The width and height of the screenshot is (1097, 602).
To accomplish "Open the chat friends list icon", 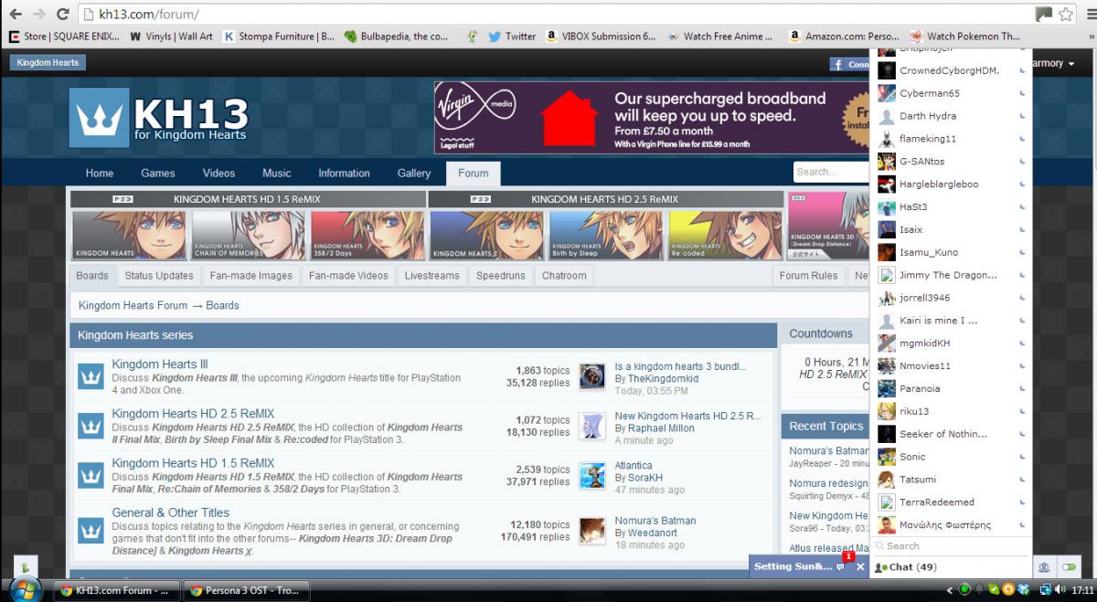I will point(1044,567).
